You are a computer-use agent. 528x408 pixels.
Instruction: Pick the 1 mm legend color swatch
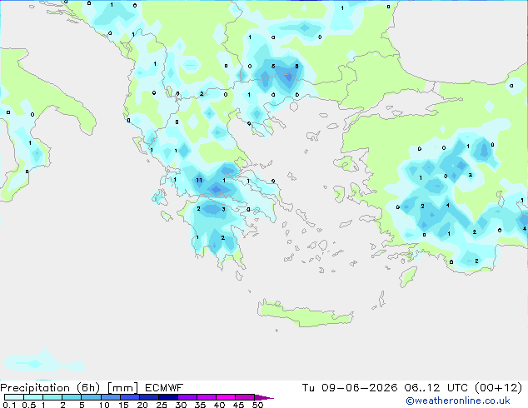(x=52, y=397)
